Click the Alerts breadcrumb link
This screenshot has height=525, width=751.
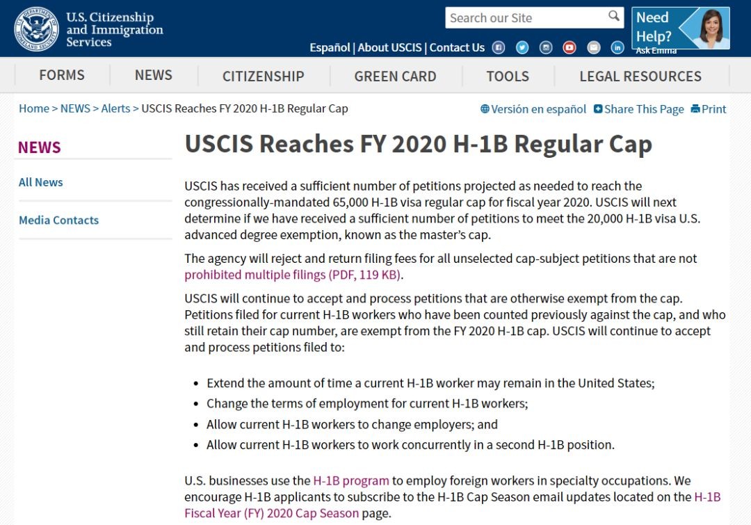115,108
